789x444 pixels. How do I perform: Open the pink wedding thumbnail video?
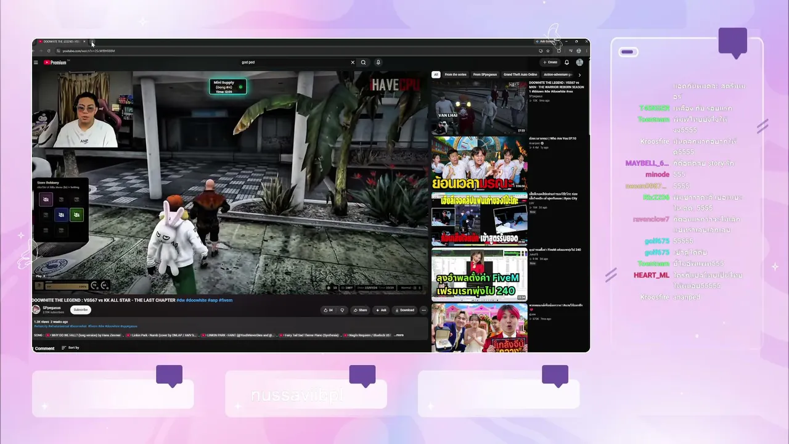point(480,327)
